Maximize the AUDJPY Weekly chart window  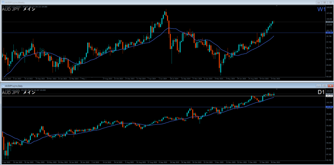[x=324, y=3]
